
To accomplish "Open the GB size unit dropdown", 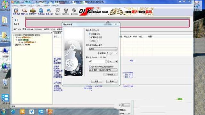I will pos(113,61).
